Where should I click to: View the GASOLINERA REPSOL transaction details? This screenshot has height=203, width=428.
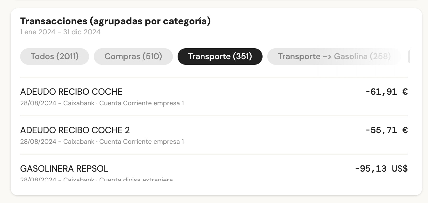click(x=64, y=169)
